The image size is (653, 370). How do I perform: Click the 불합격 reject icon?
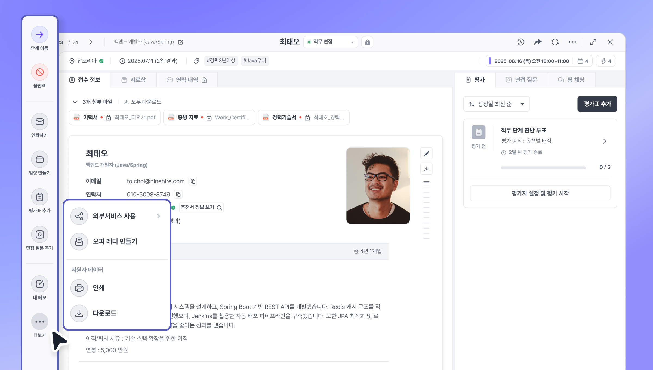click(x=40, y=72)
